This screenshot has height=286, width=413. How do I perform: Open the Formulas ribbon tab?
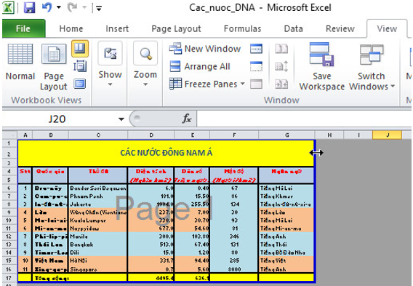coord(242,28)
